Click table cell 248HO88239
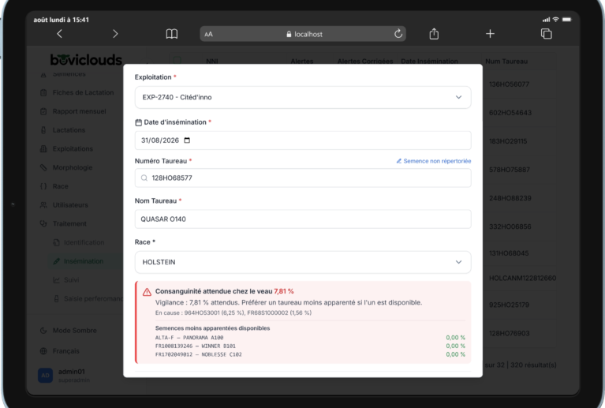The image size is (605, 408). point(510,198)
